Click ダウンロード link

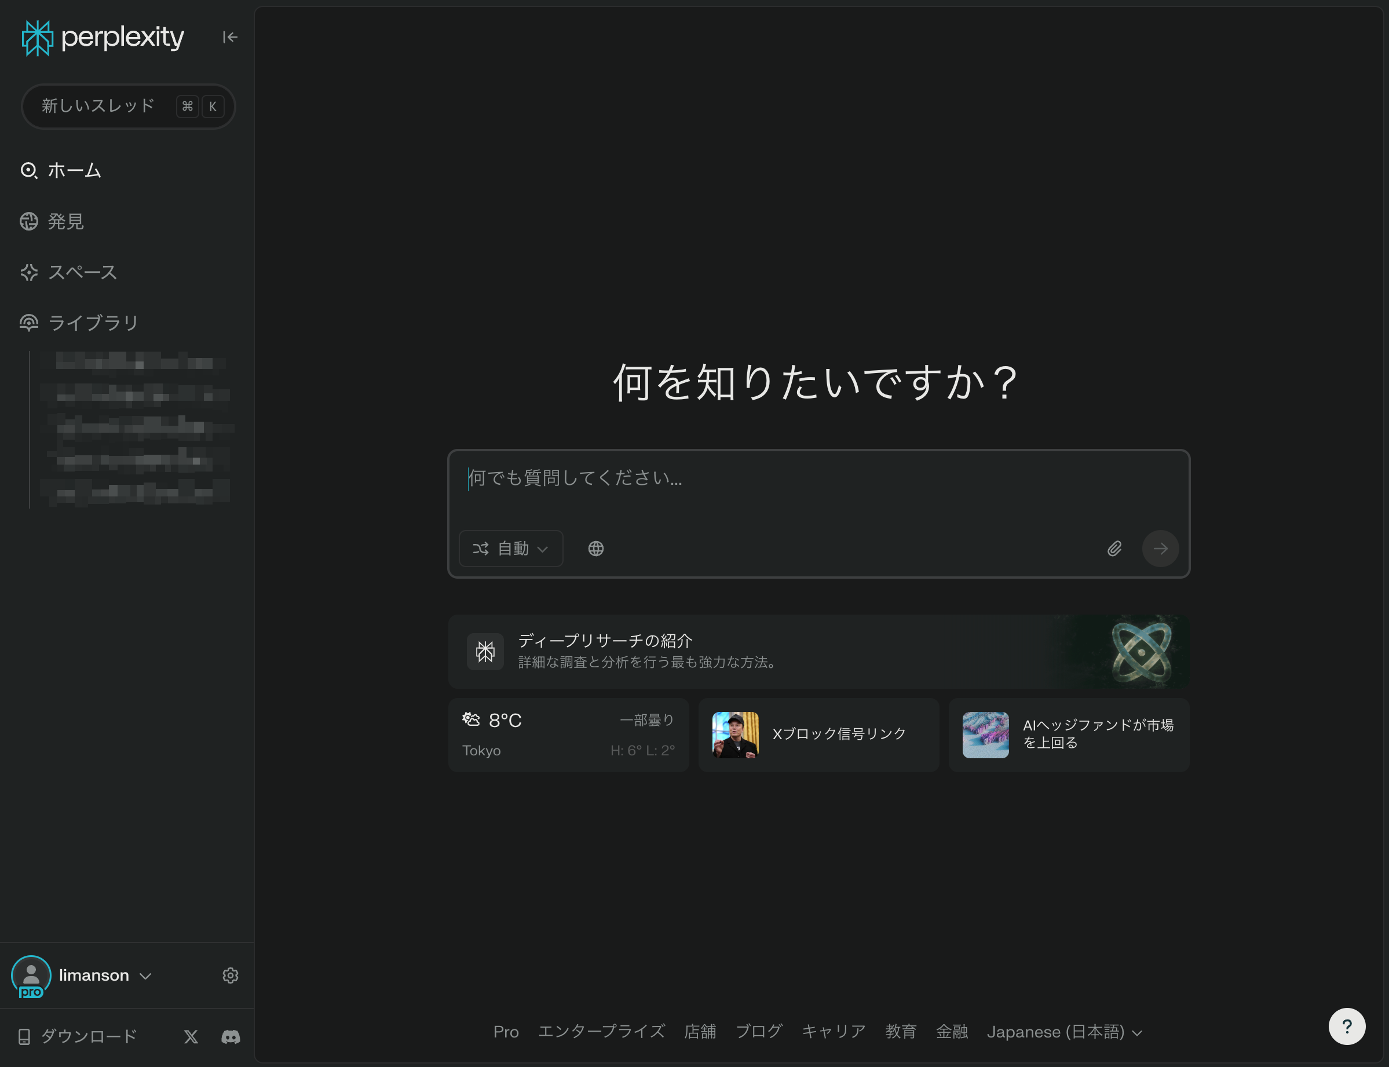tap(78, 1036)
